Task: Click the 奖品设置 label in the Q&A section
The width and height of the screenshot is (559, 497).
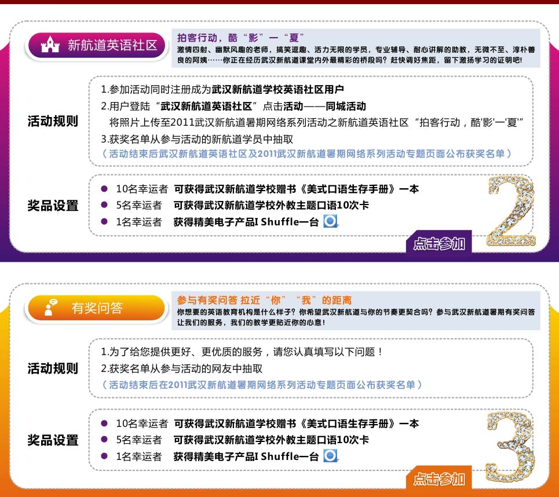Action: point(53,440)
